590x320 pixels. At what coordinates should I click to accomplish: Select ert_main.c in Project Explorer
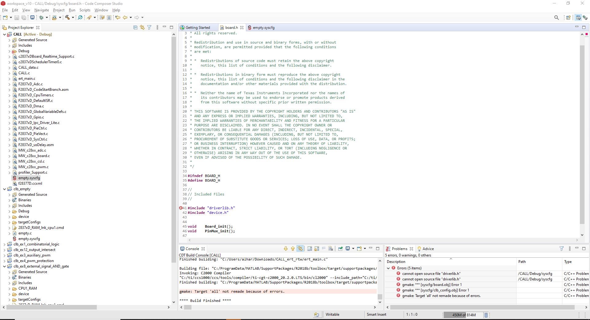[27, 79]
